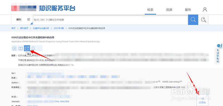
Task: Open the user account icon
Action: point(205,10)
